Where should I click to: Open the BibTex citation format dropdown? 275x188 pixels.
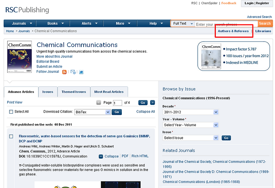point(92,112)
